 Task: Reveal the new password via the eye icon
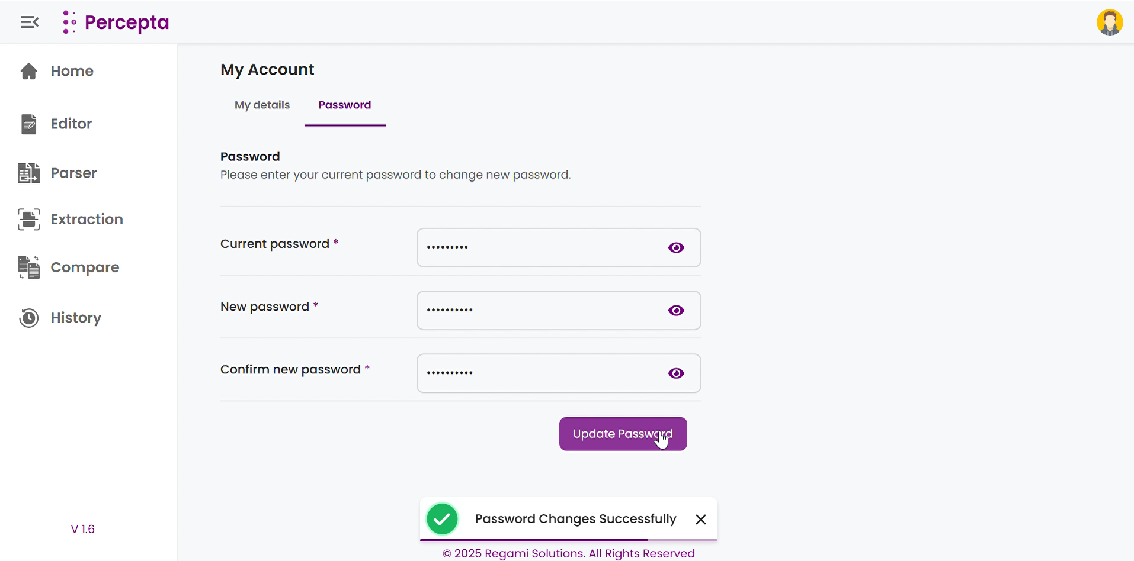[x=676, y=310]
